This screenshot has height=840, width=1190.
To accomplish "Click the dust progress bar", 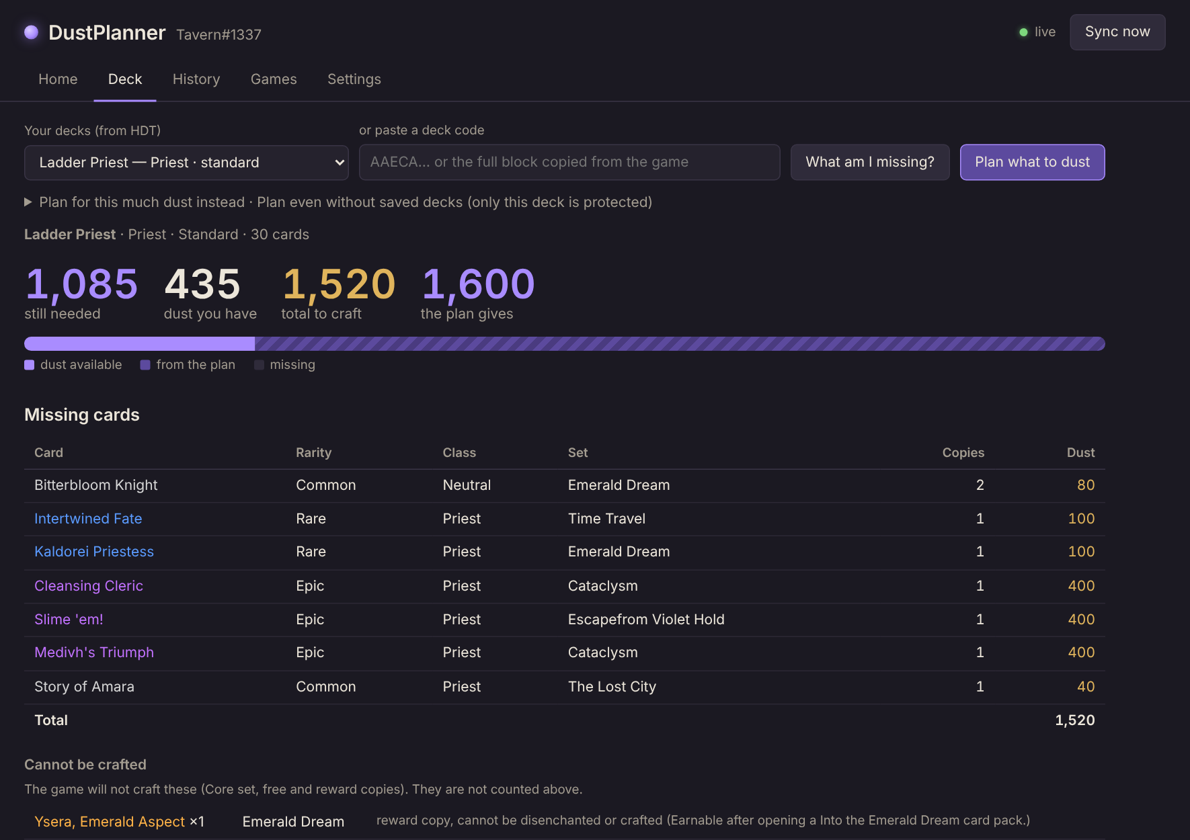I will 564,343.
